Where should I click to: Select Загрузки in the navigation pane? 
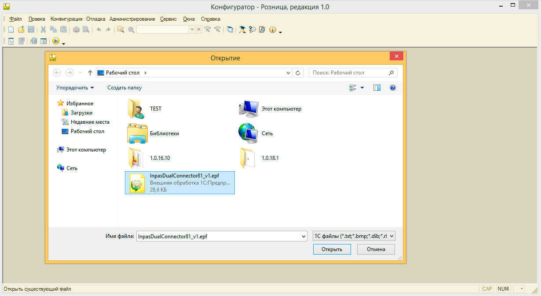coord(81,113)
